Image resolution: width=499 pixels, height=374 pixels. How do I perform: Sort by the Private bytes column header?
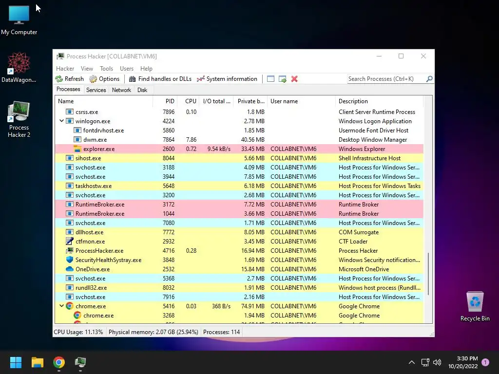coord(250,101)
